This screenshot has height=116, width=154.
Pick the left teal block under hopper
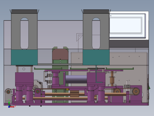pos(24,57)
